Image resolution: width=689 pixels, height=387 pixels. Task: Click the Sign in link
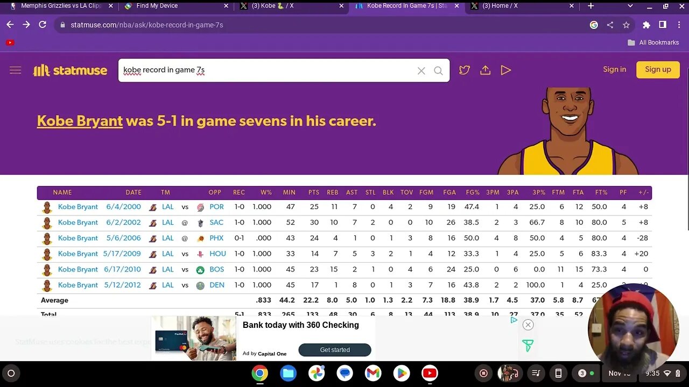pos(614,69)
